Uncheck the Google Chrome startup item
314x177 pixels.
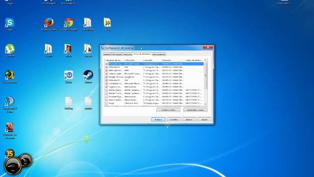pos(106,77)
